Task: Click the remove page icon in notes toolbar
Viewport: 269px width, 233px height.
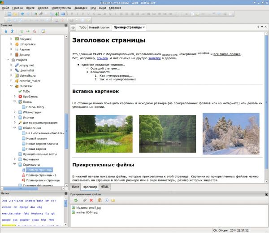Action: point(35,31)
